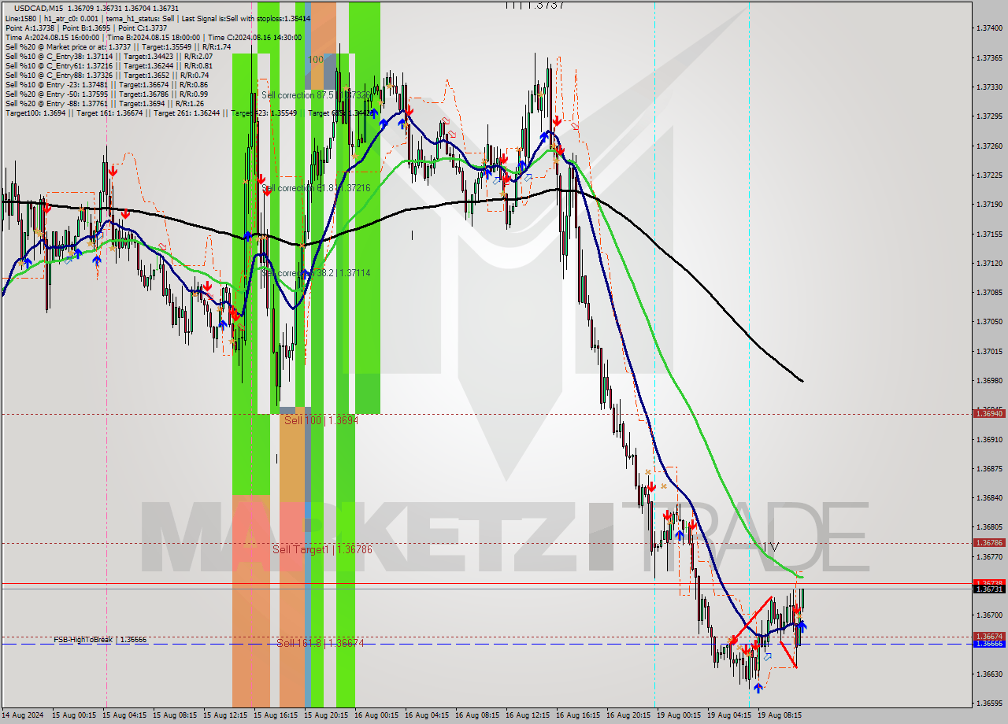1008x724 pixels.
Task: Click the 'Line:1580' indicator status line
Action: tap(157, 18)
